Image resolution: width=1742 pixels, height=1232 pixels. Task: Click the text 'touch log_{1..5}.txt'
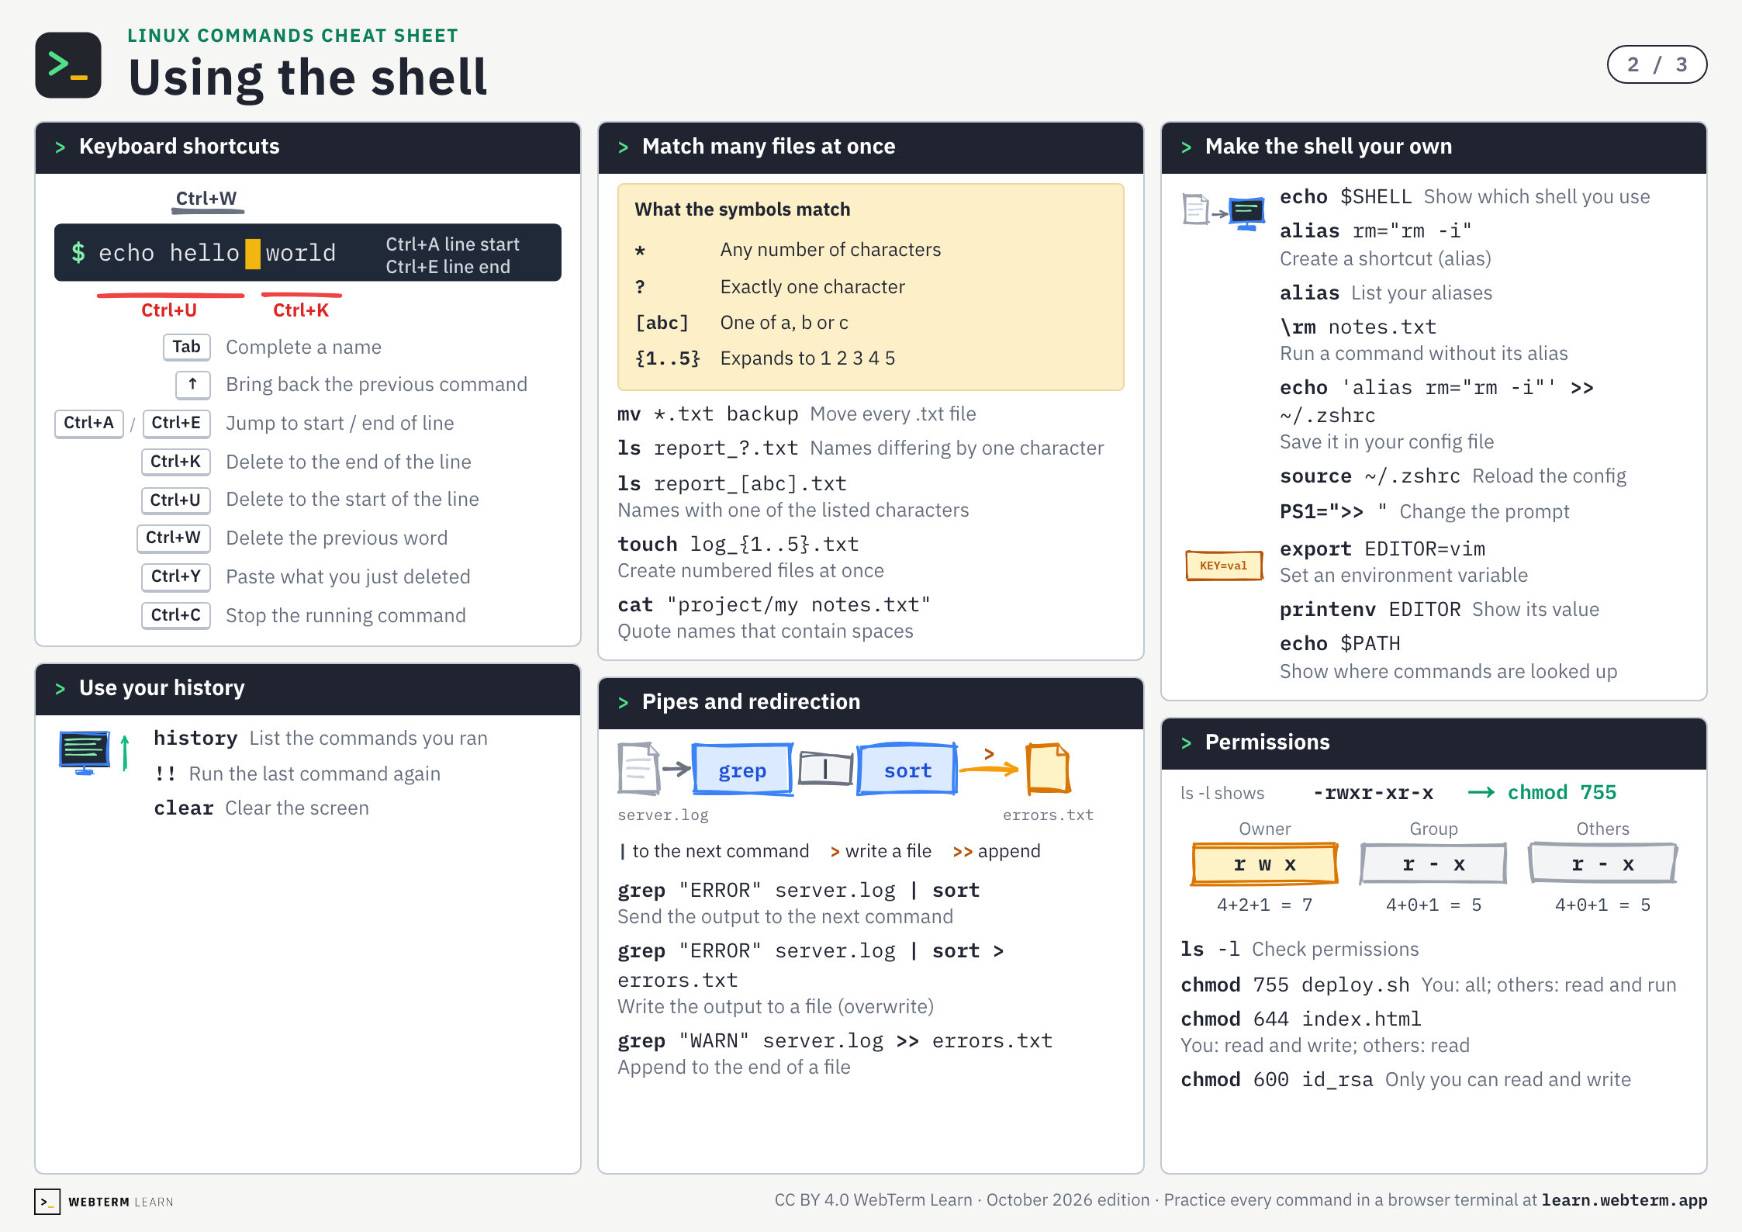click(738, 545)
